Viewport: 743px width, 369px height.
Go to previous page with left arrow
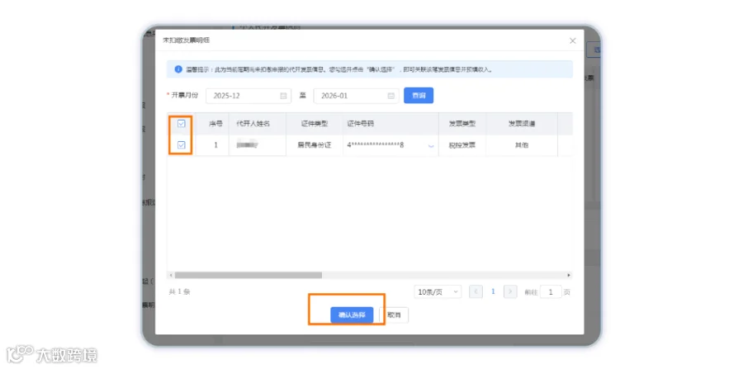pos(476,291)
